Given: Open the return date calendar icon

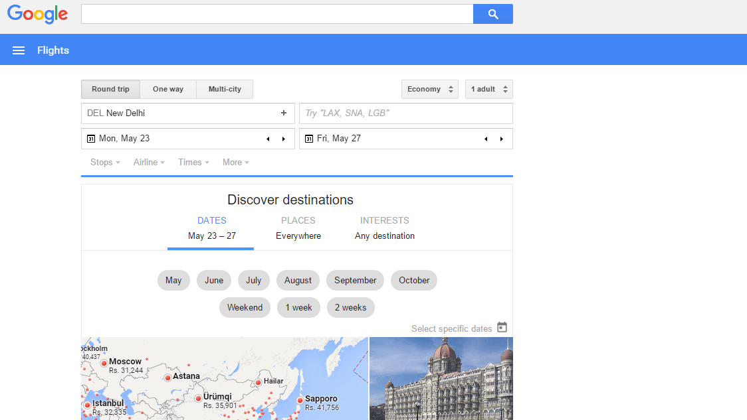Looking at the screenshot, I should (309, 139).
